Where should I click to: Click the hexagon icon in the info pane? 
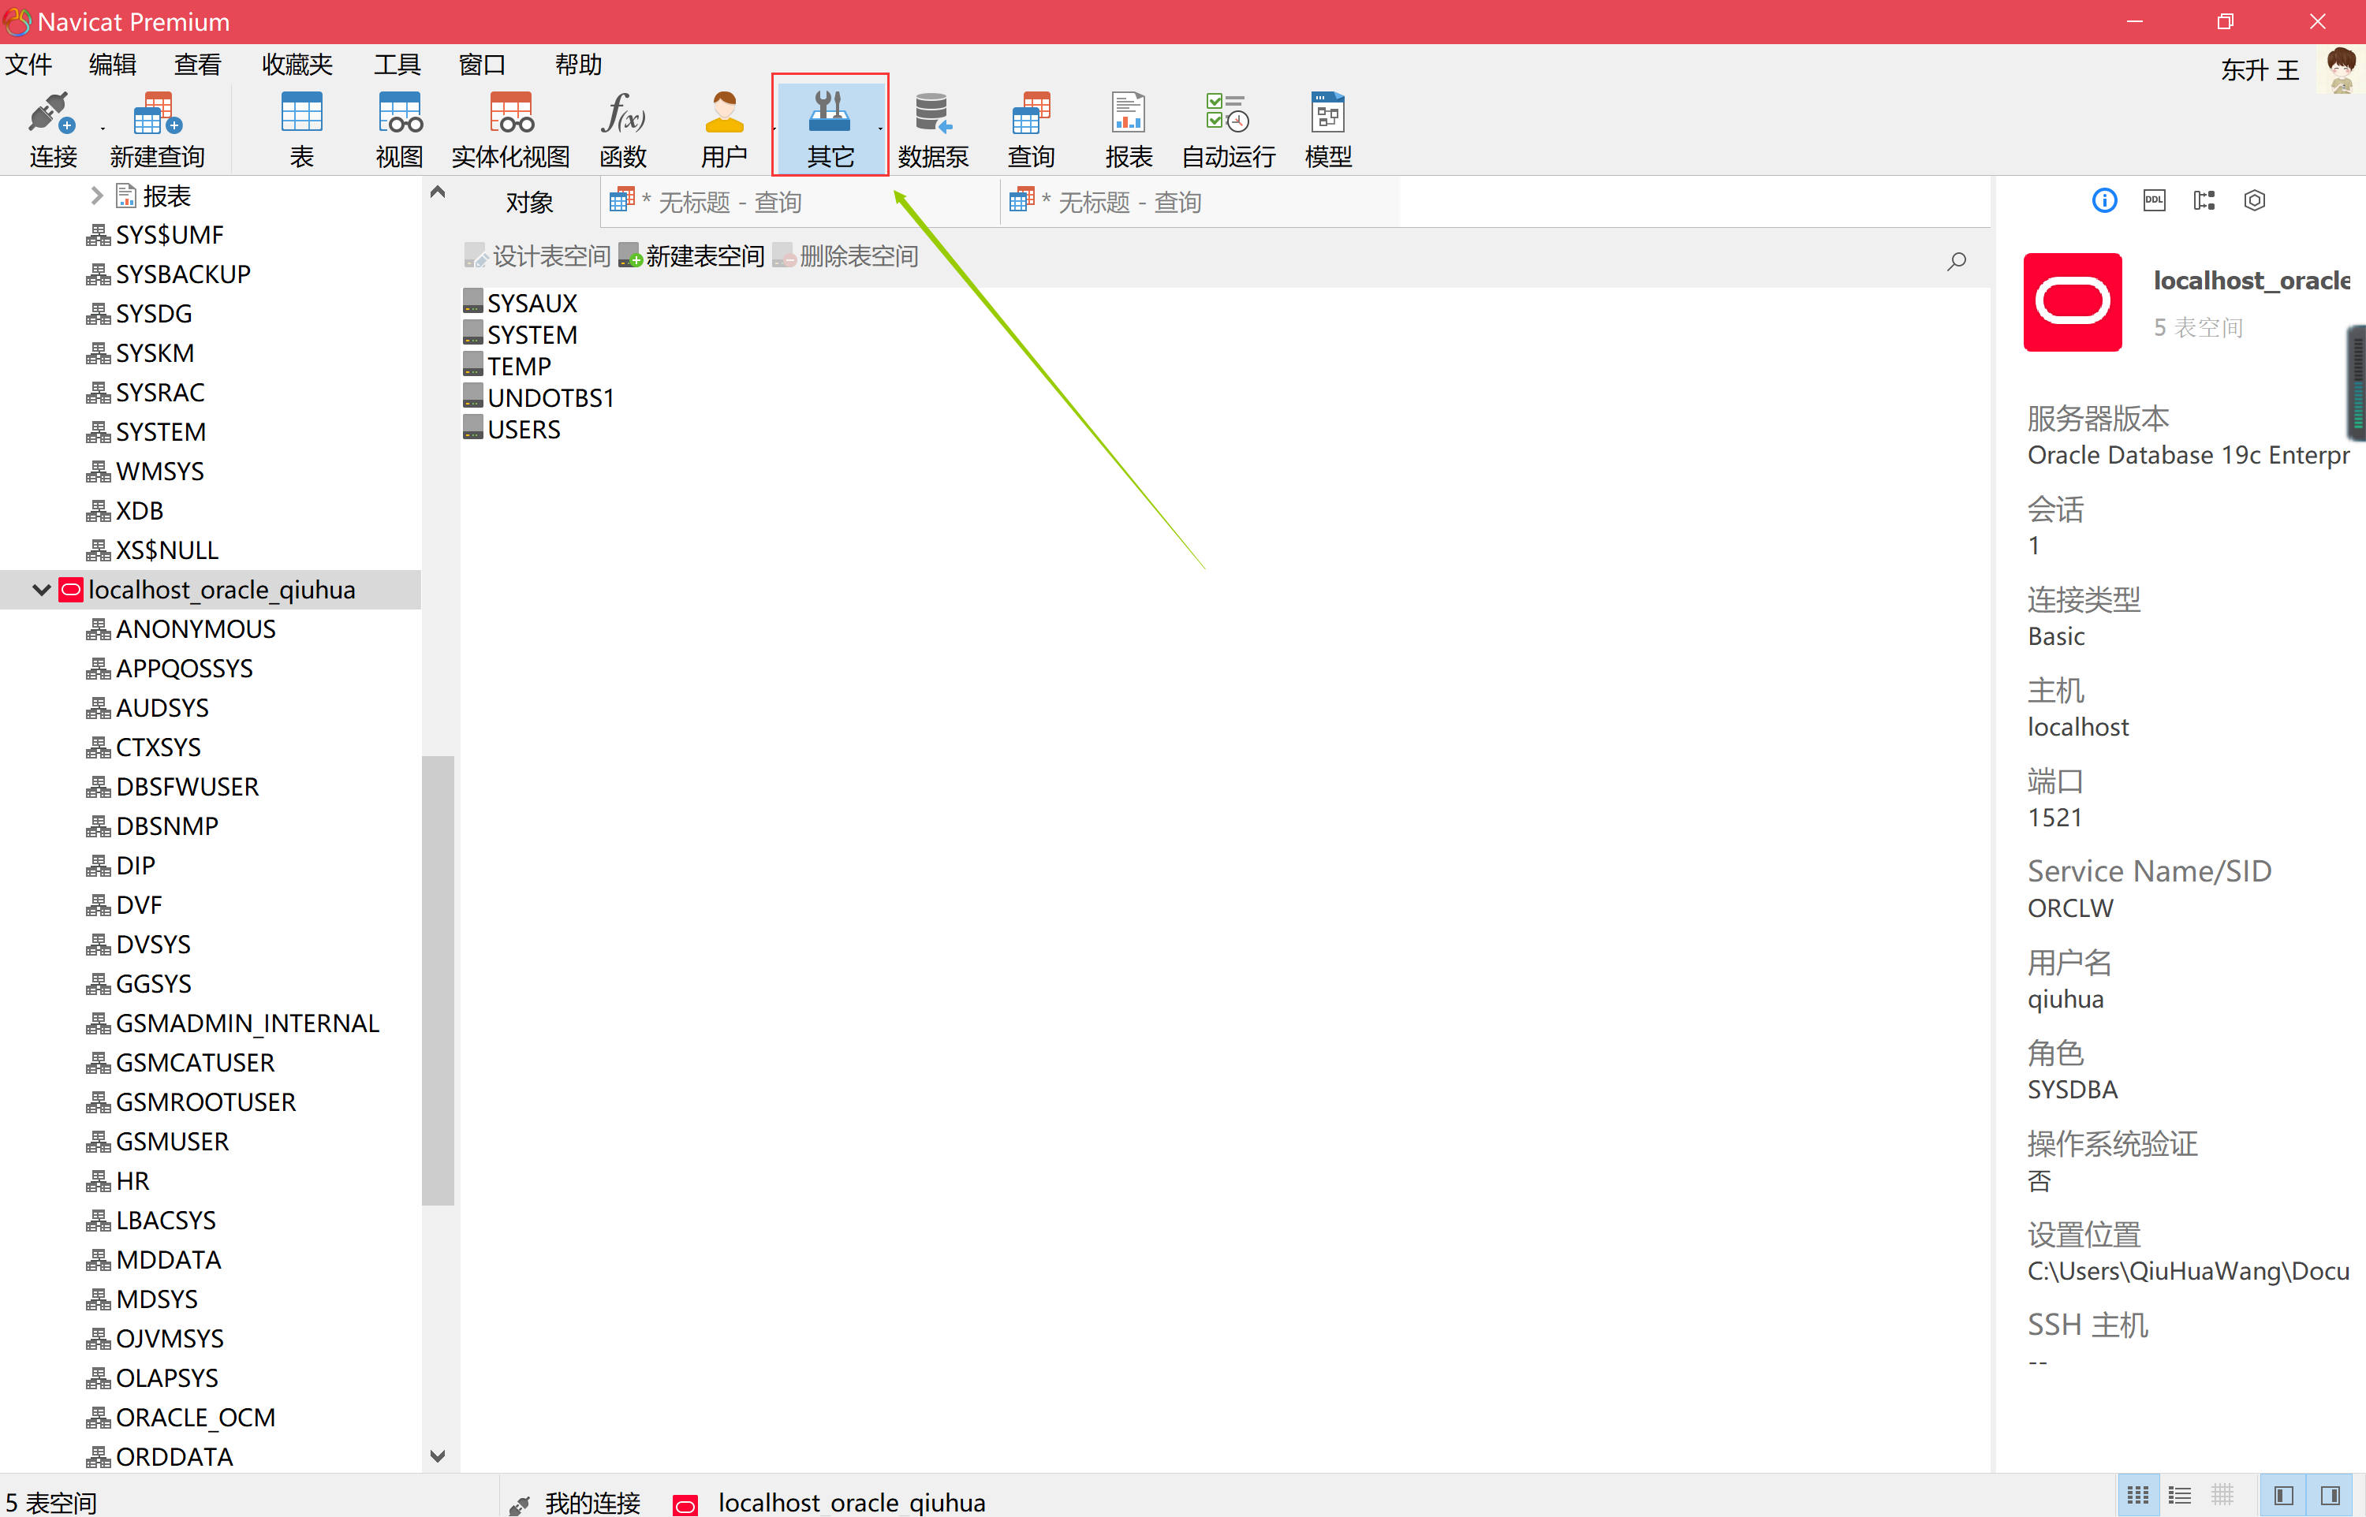pos(2255,201)
